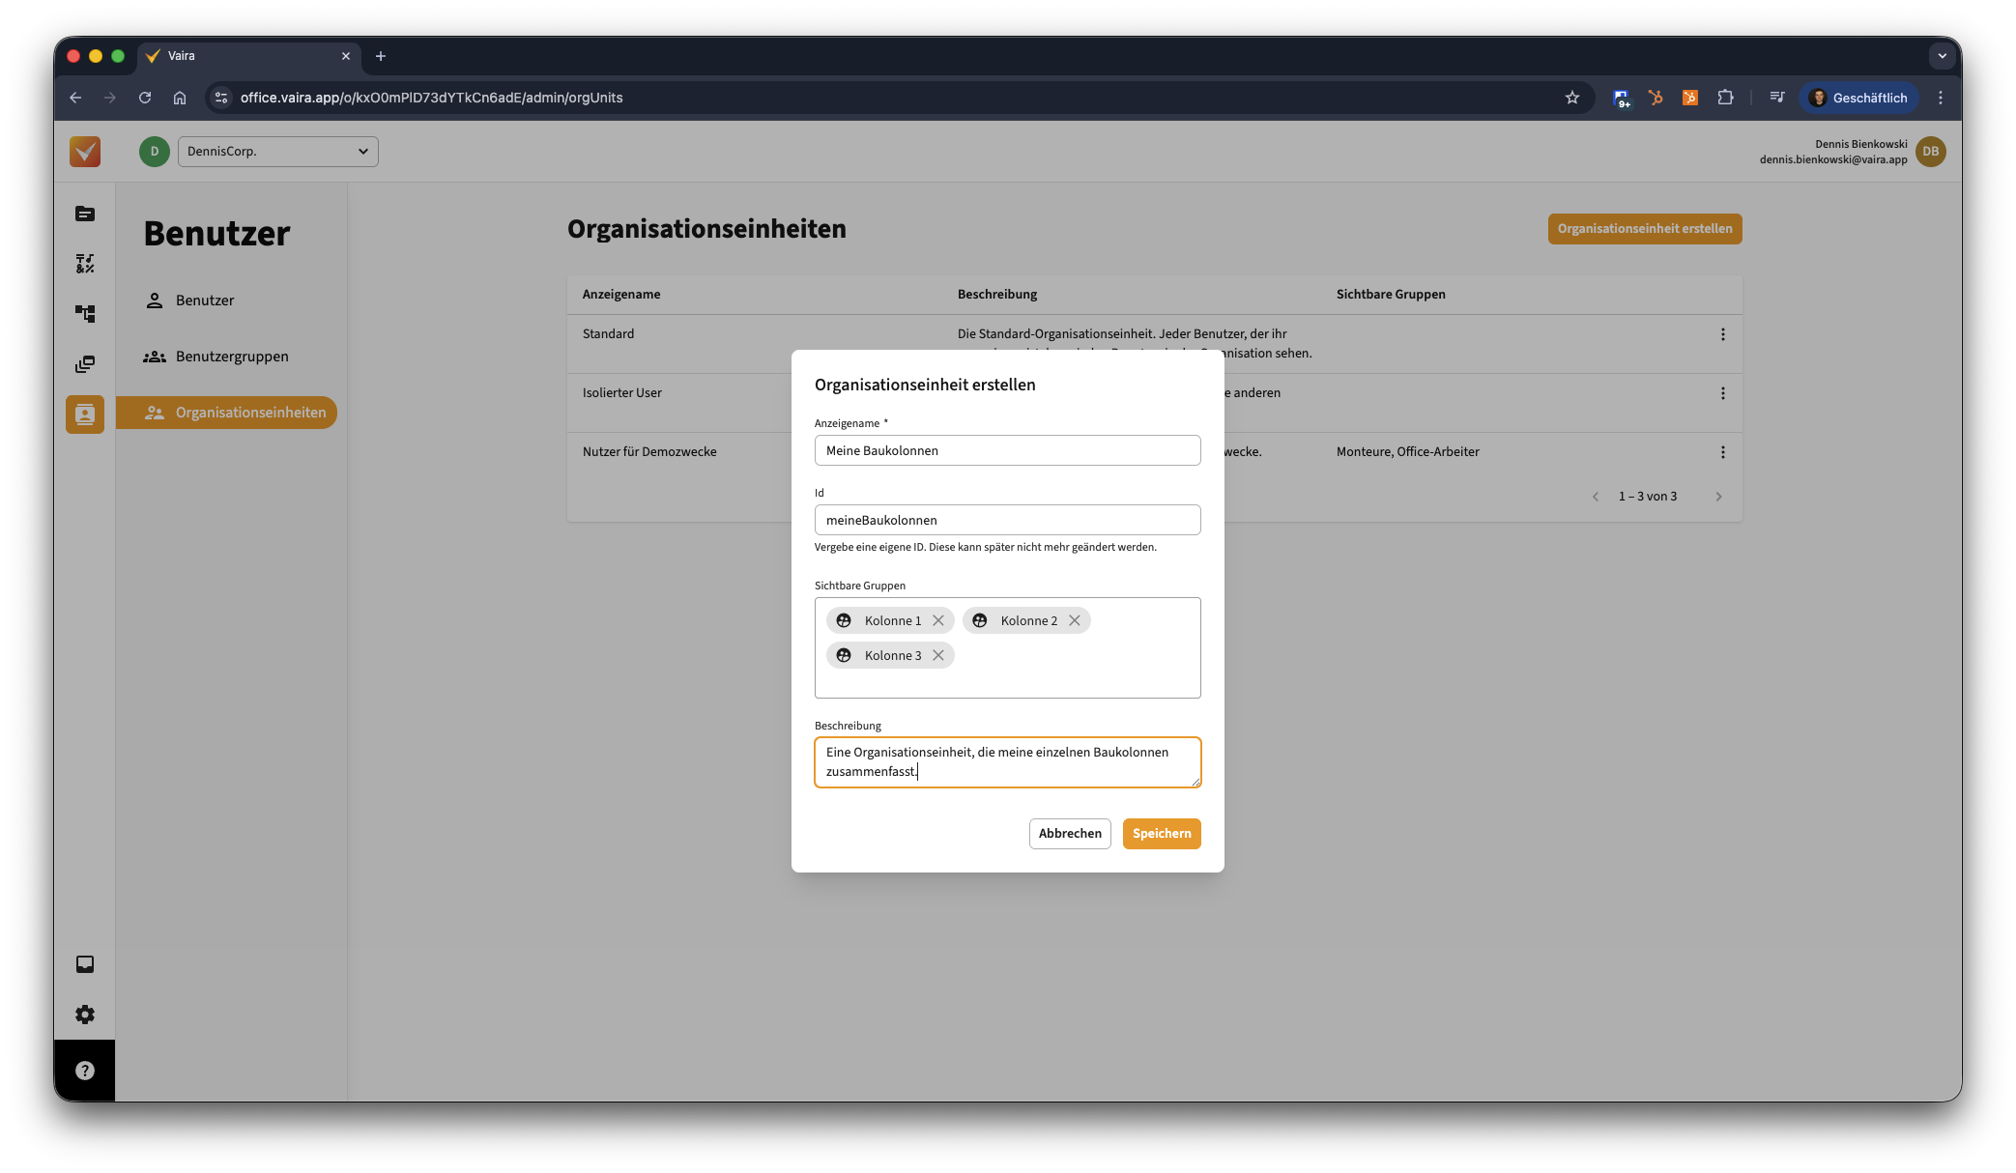2016x1173 pixels.
Task: Bookmark the page with star icon
Action: [1571, 98]
